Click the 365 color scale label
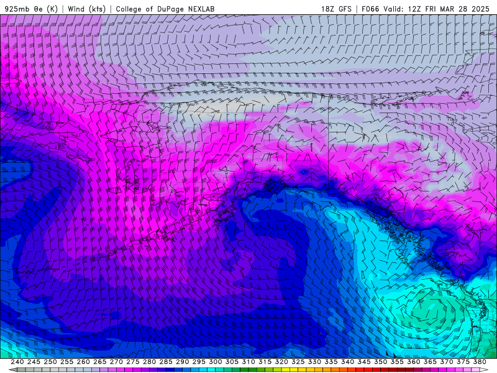 (430, 362)
